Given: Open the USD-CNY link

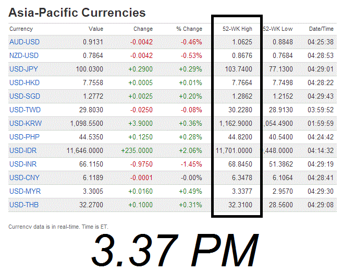Looking at the screenshot, I should tap(24, 178).
